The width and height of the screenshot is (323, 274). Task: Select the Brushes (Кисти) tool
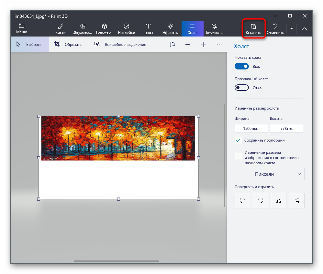[x=60, y=28]
